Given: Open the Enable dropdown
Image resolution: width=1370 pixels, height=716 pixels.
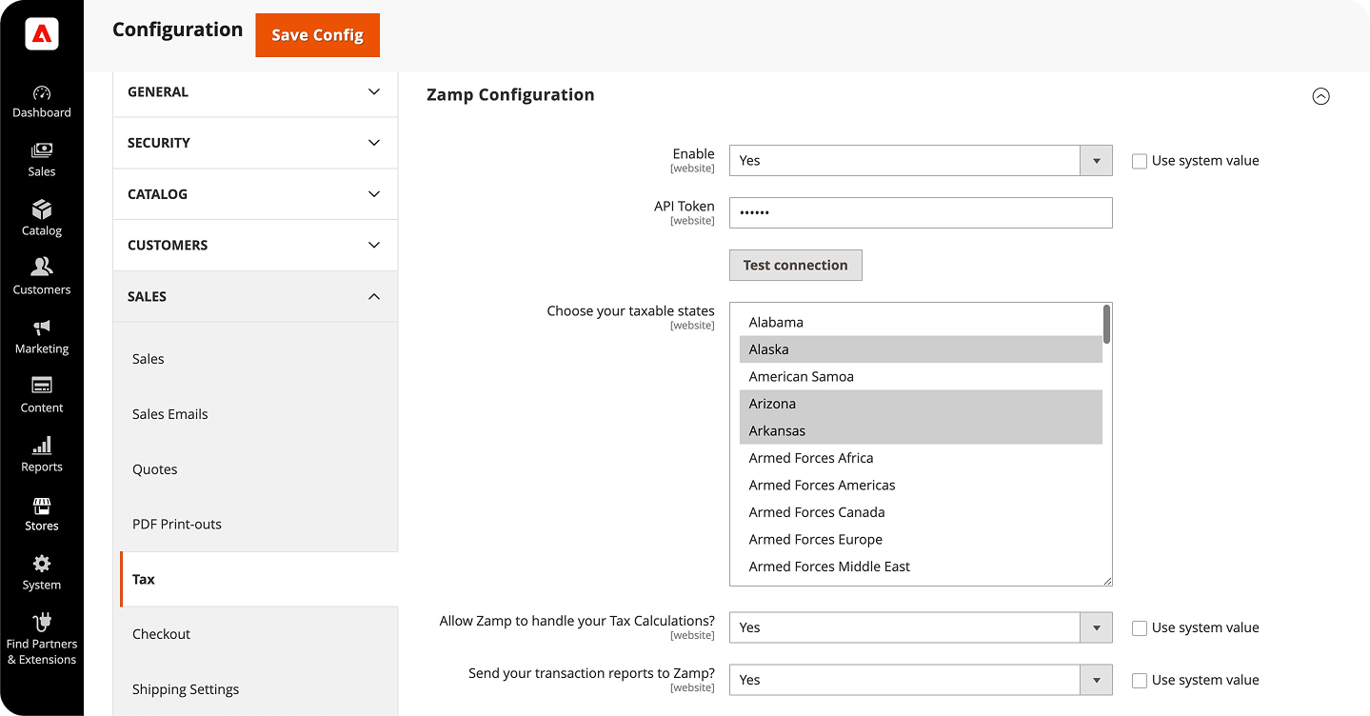Looking at the screenshot, I should click(x=921, y=161).
